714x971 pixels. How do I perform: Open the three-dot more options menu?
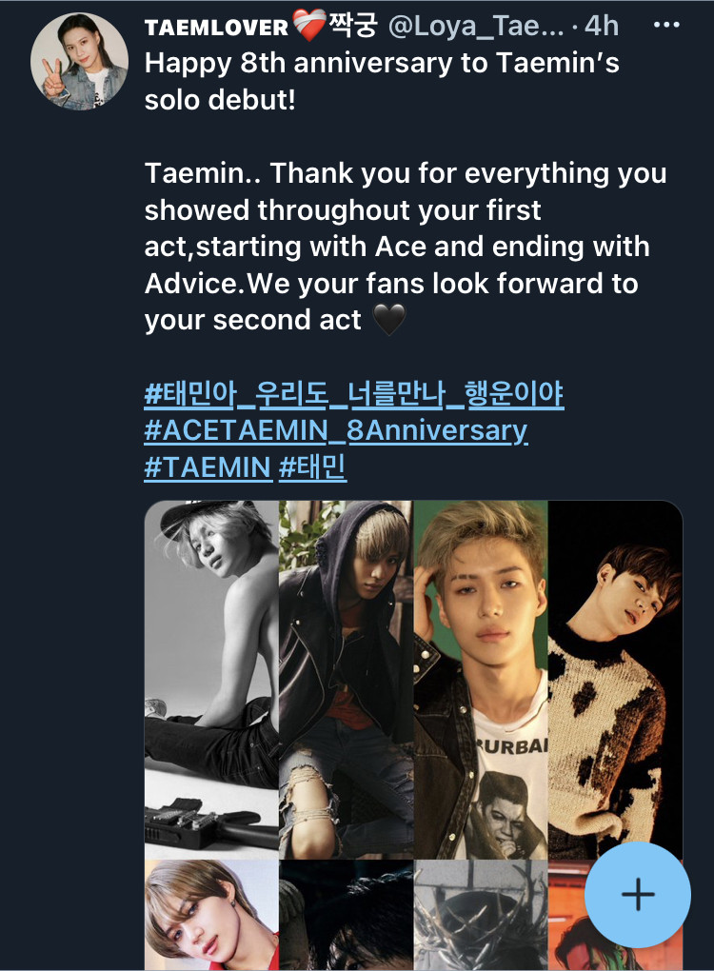tap(666, 26)
